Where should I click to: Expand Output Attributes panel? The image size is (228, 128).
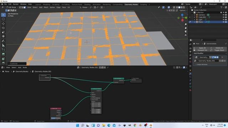coord(202,64)
